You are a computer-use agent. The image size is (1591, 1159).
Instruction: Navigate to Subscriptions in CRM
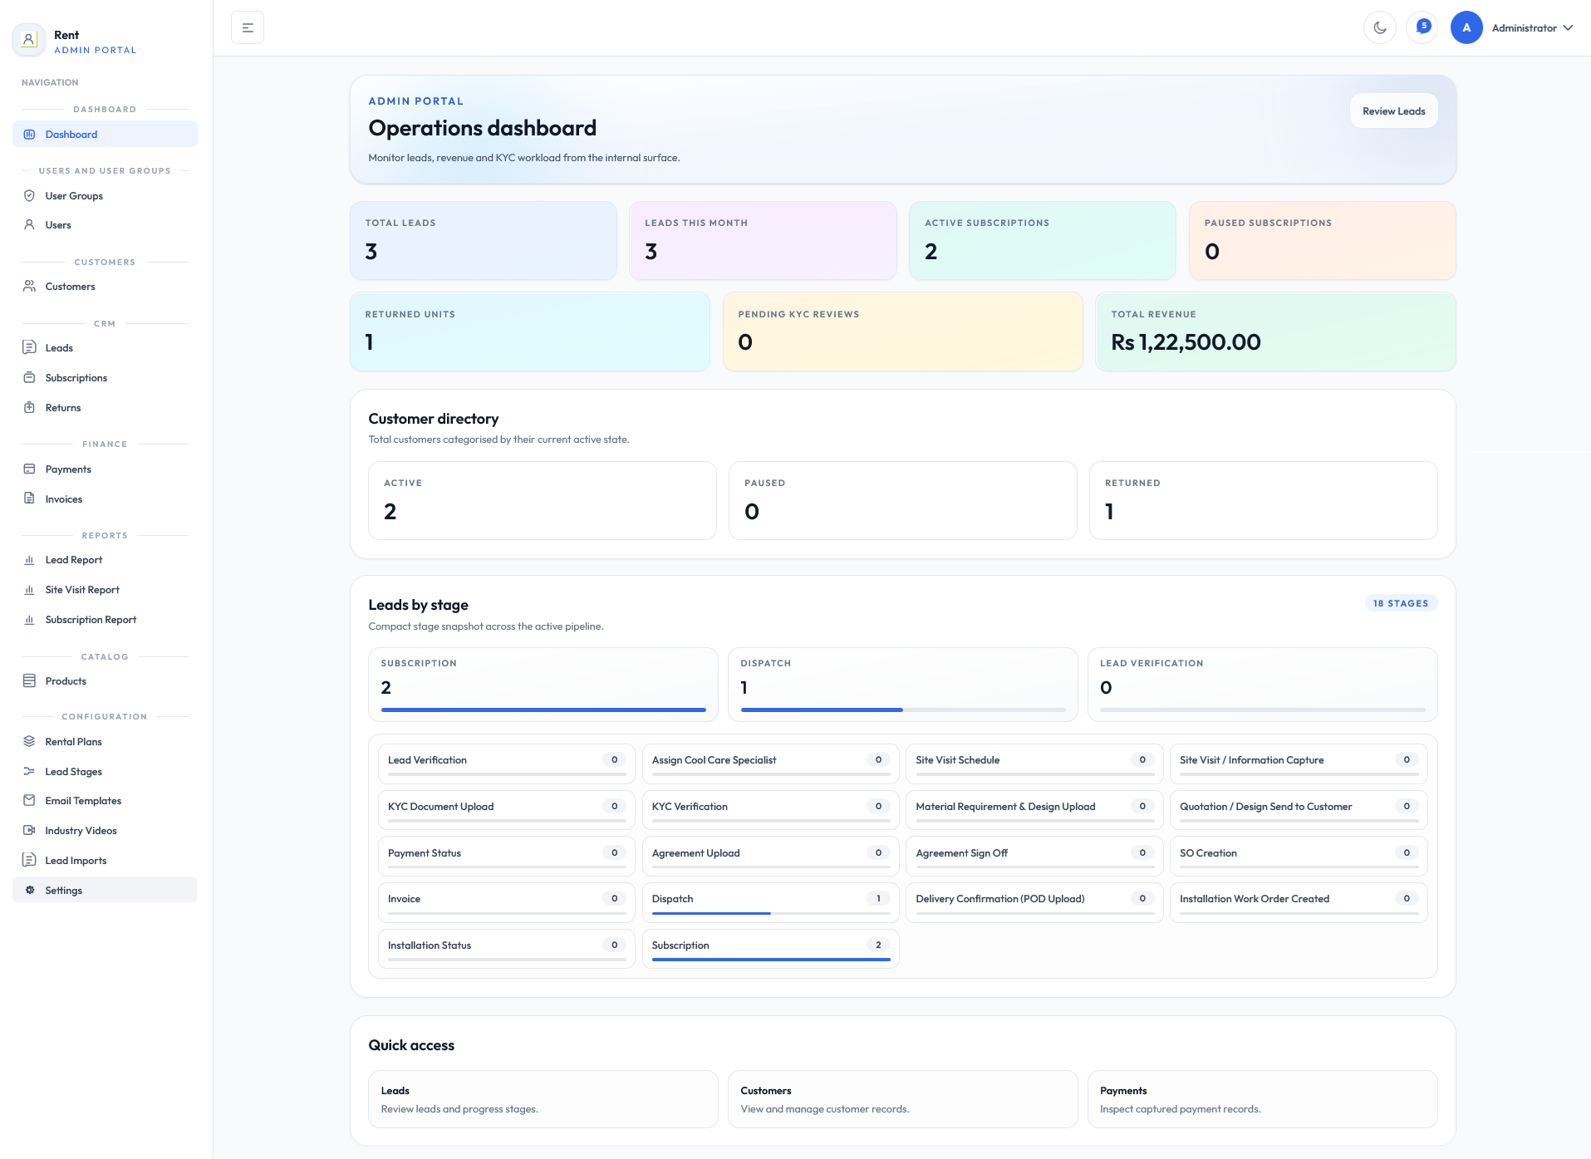[x=105, y=378]
